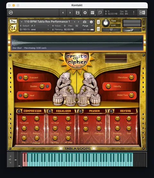Open the settings gear options
The image size is (154, 178).
pos(85,13)
